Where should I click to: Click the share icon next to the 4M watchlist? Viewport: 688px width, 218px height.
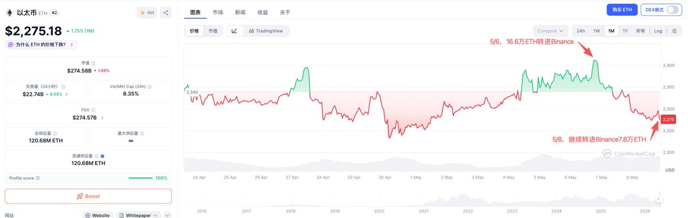pos(165,12)
